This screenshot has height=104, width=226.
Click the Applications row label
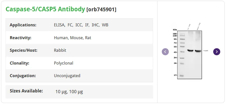coord(23,25)
